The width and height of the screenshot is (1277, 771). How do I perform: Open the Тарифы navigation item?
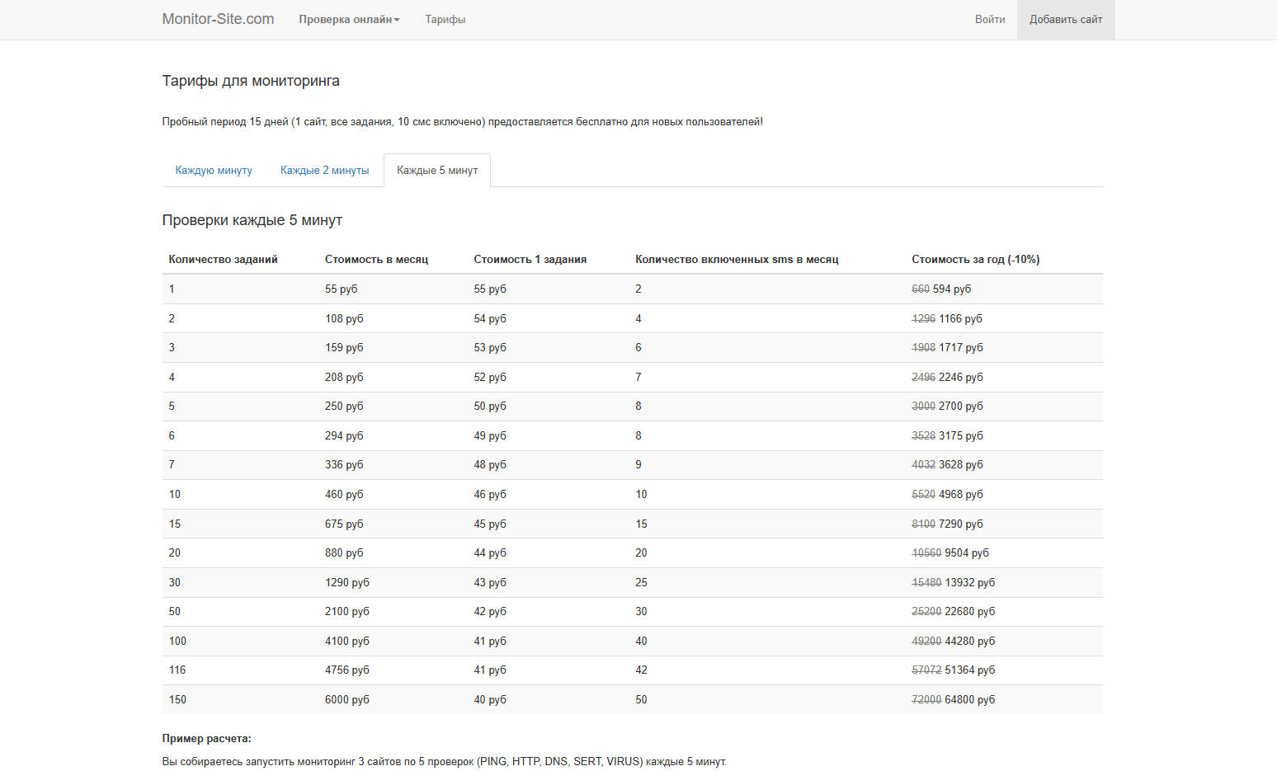pos(445,20)
